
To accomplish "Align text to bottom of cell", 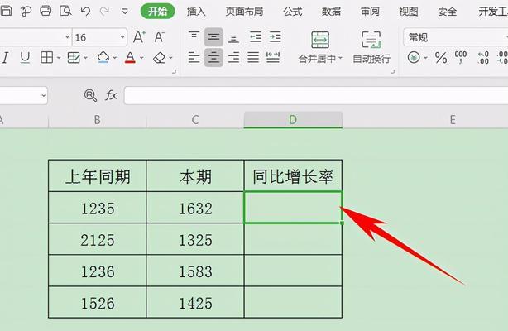I will [x=233, y=39].
